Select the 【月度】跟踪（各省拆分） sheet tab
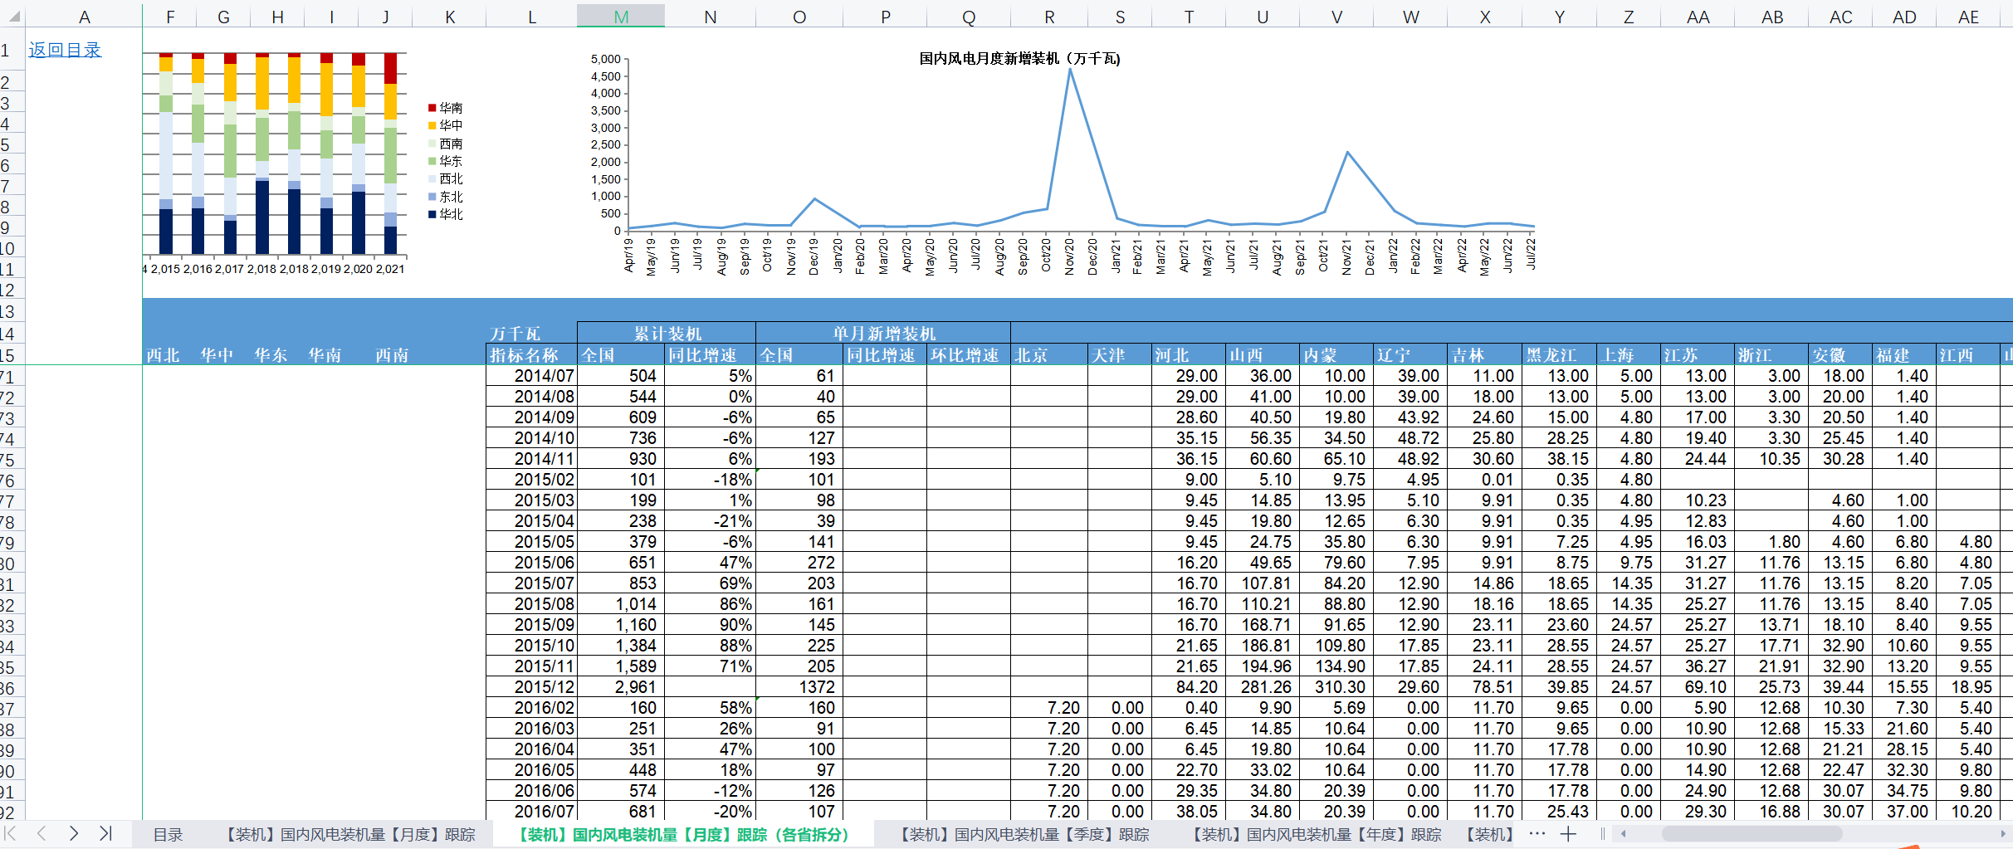Image resolution: width=2013 pixels, height=849 pixels. pyautogui.click(x=683, y=834)
